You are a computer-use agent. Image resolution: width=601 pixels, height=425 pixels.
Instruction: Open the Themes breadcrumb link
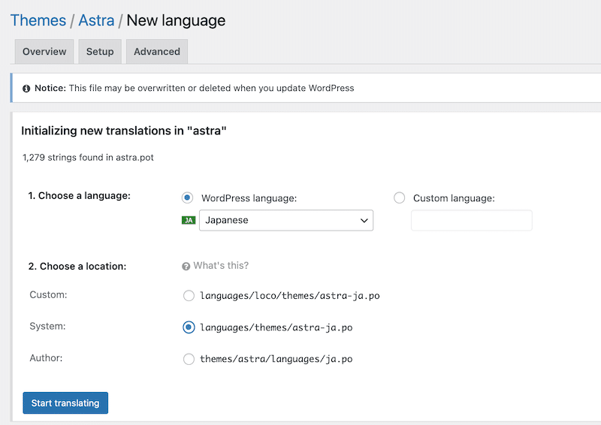click(x=38, y=20)
